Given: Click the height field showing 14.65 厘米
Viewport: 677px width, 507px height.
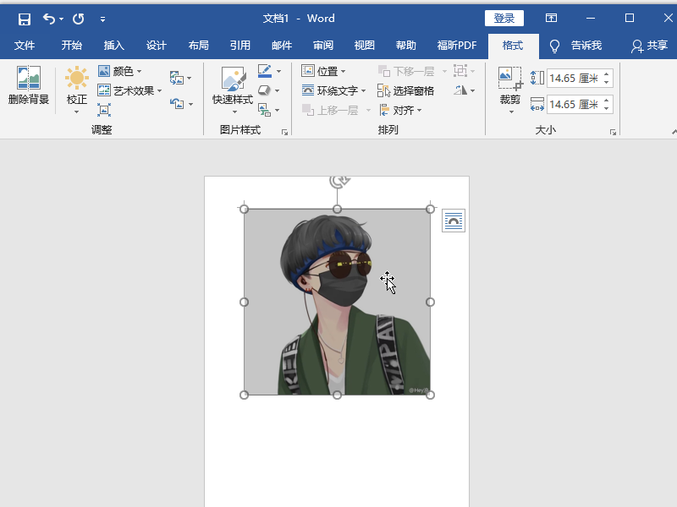Looking at the screenshot, I should tap(580, 78).
